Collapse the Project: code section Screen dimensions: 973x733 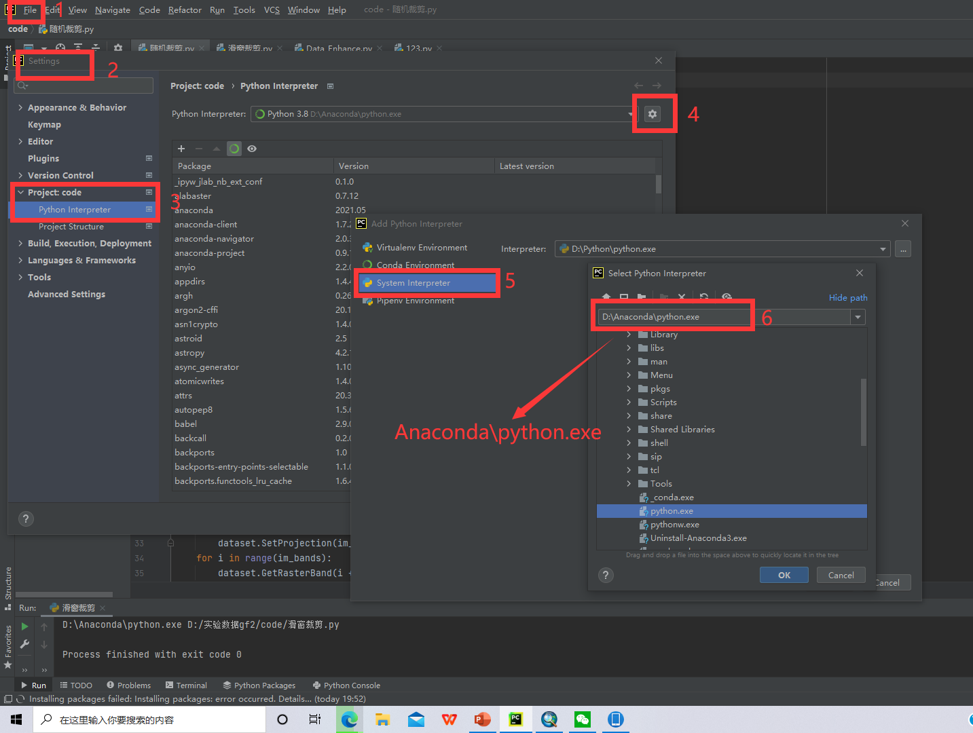pos(21,192)
